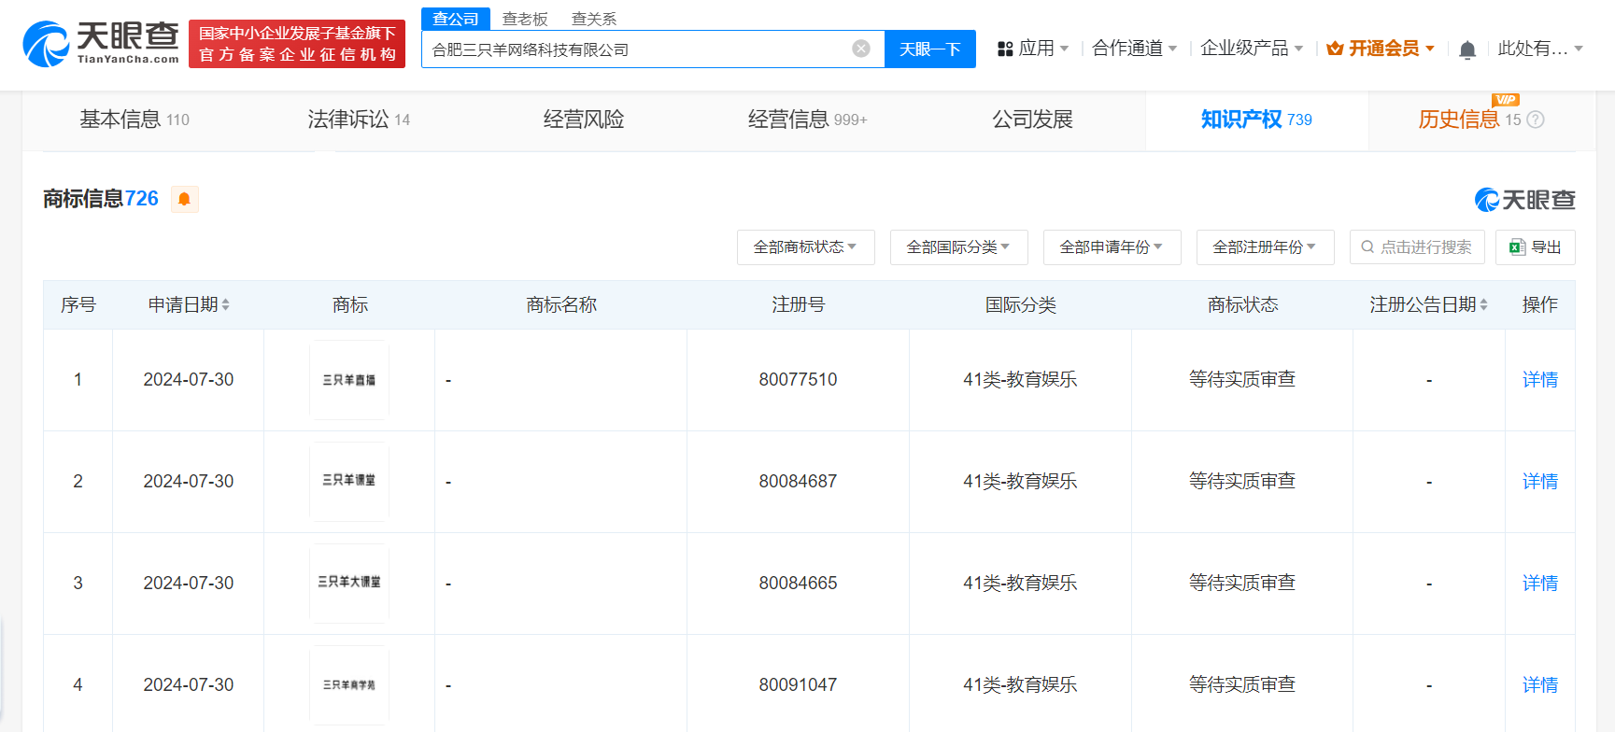The height and width of the screenshot is (732, 1615).
Task: Click the trademark monitoring bell icon next to 商标信息726
Action: click(184, 199)
